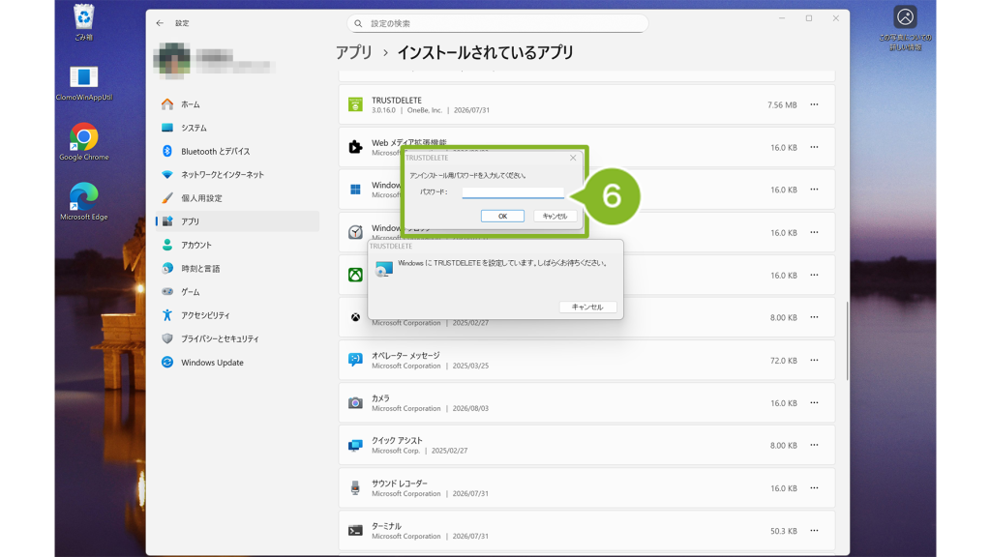Image resolution: width=991 pixels, height=557 pixels.
Task: Open the more options menu for TRUSTDELETE
Action: click(x=814, y=104)
